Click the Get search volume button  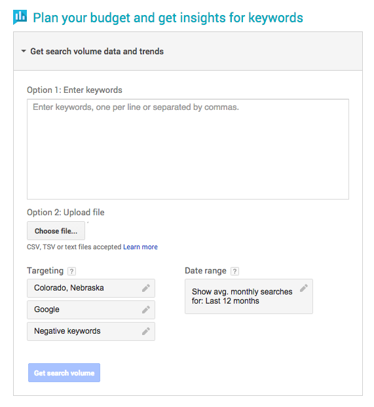[64, 373]
